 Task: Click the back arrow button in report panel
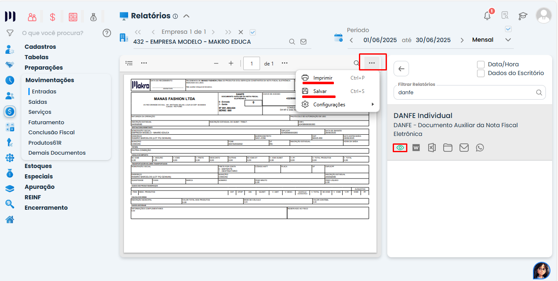coord(401,69)
